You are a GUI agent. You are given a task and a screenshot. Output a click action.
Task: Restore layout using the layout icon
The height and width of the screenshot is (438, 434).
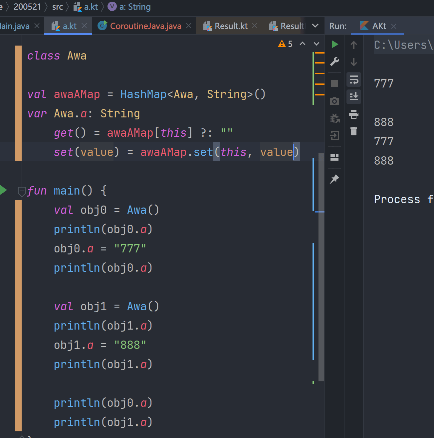tap(334, 157)
